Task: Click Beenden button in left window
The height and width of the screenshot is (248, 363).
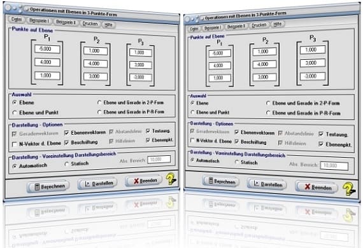Action: pos(144,181)
